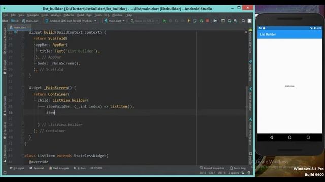This screenshot has width=325, height=182.
Task: Click the read-only lock icon in status bar
Action: click(x=243, y=173)
